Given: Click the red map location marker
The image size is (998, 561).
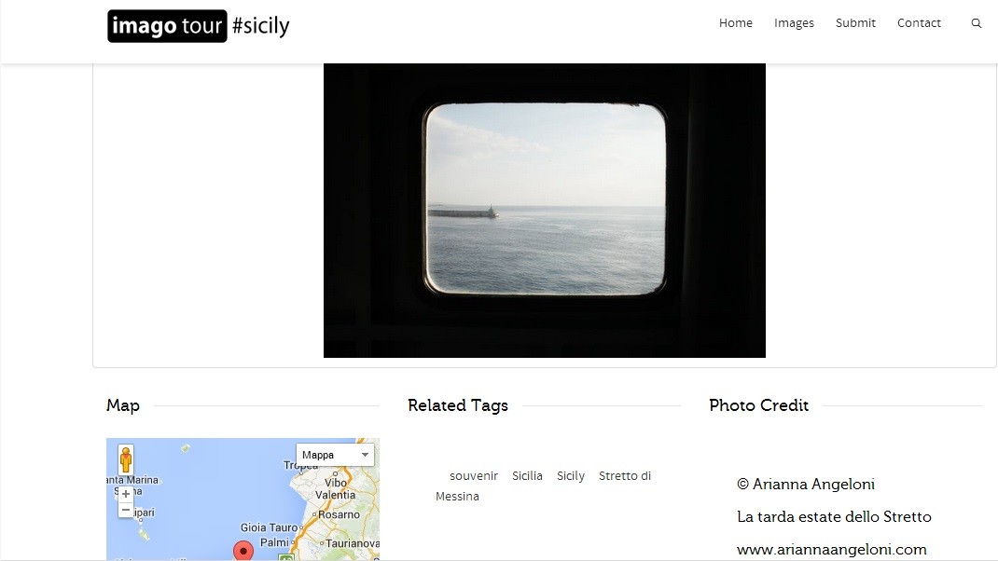Looking at the screenshot, I should tap(243, 550).
